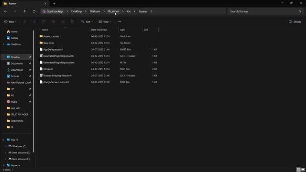This screenshot has height=172, width=306.
Task: Sort by Type column header
Action: click(x=122, y=30)
